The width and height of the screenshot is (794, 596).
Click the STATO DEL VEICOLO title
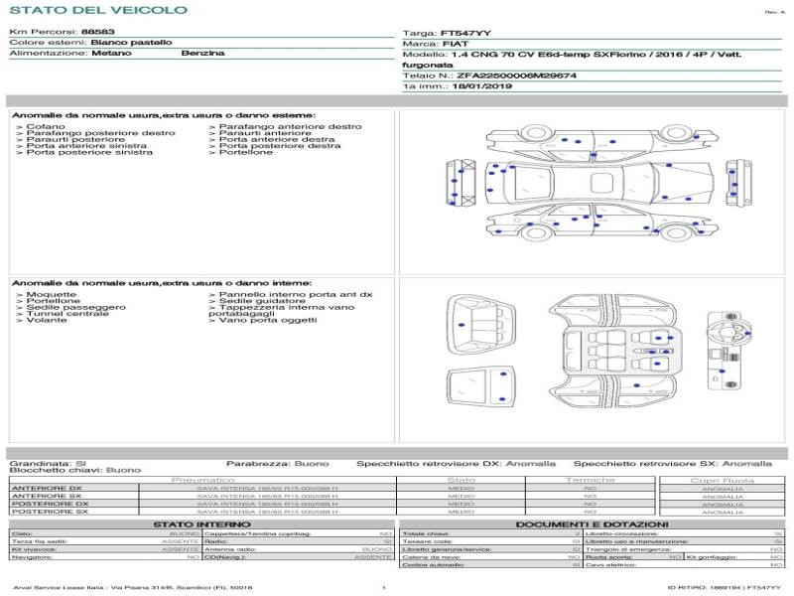pos(98,10)
